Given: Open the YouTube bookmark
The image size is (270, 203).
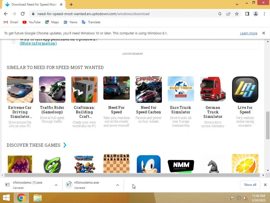Looking at the screenshot, I should click(x=32, y=22).
